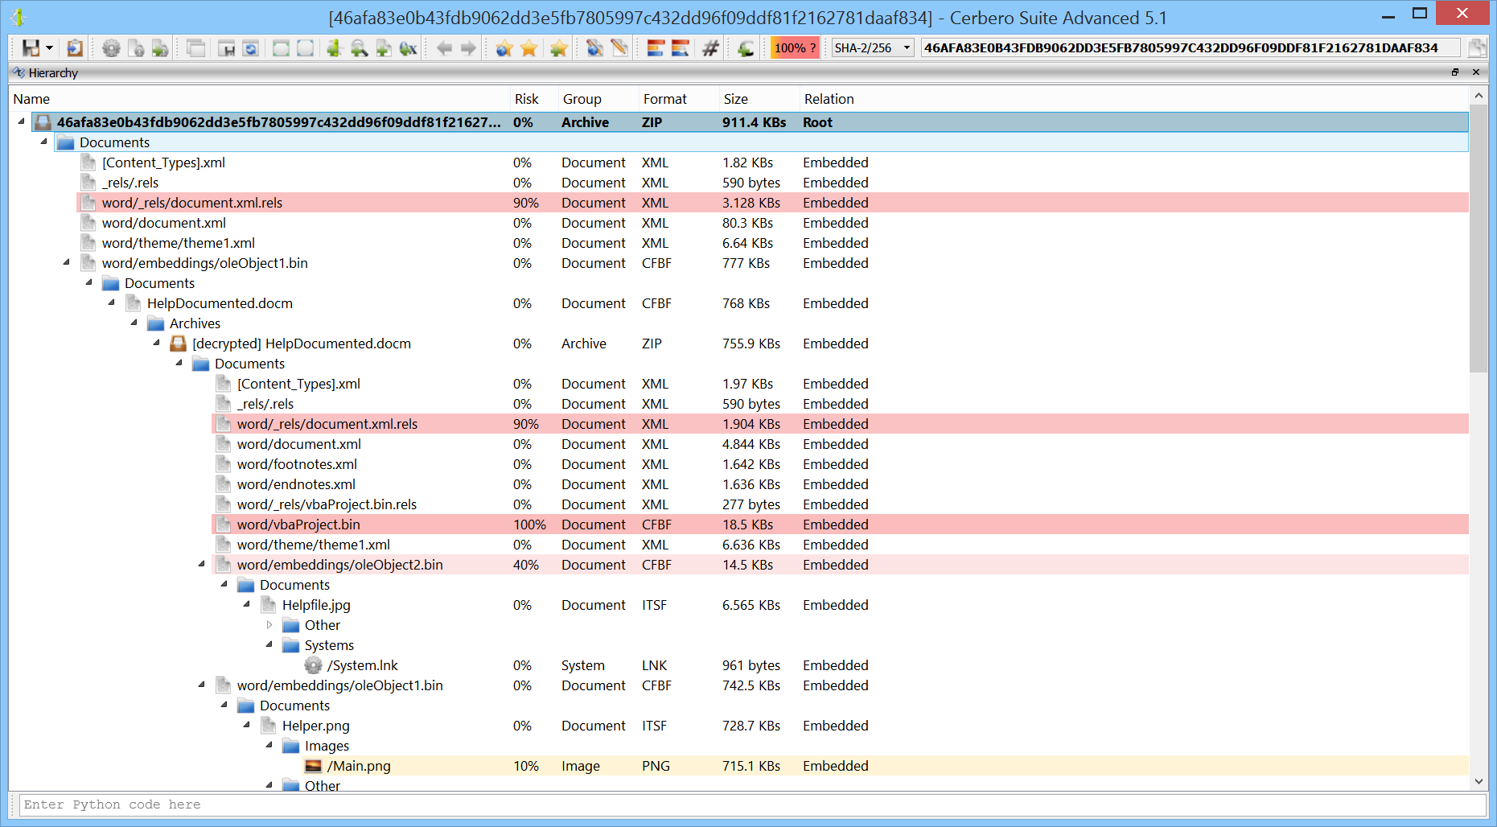The image size is (1497, 827).
Task: Click the pencil edit notes icon
Action: (x=619, y=48)
